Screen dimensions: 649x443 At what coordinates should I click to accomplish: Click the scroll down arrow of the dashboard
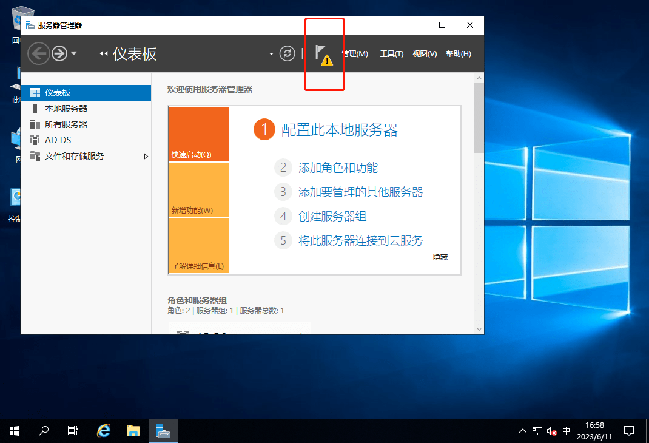[x=479, y=330]
